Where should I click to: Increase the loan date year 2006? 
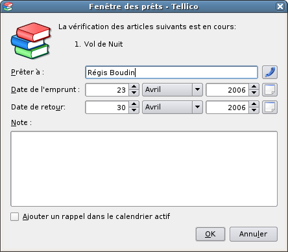(x=254, y=87)
